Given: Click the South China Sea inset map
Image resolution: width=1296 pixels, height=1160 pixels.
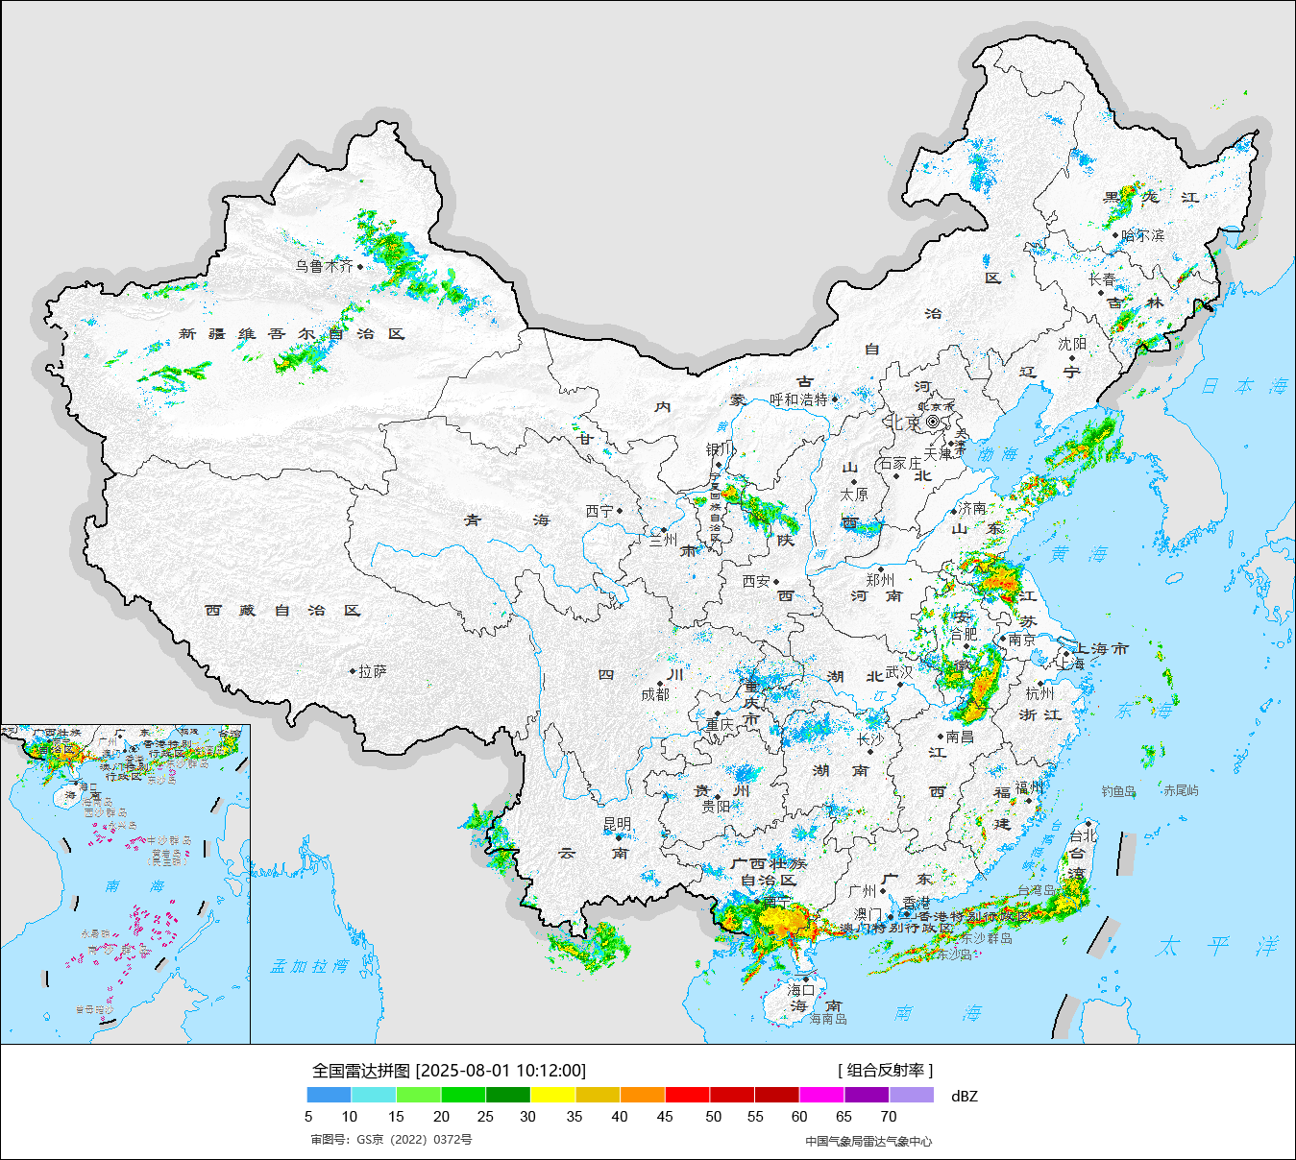Looking at the screenshot, I should (125, 883).
